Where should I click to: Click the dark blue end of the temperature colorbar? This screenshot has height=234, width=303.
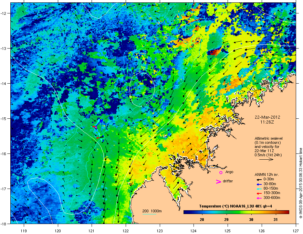tap(186, 212)
